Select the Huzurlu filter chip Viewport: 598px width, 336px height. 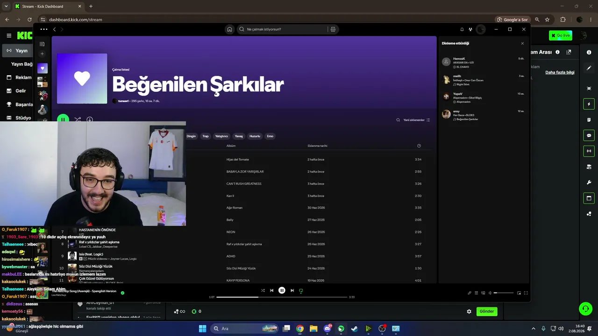255,136
